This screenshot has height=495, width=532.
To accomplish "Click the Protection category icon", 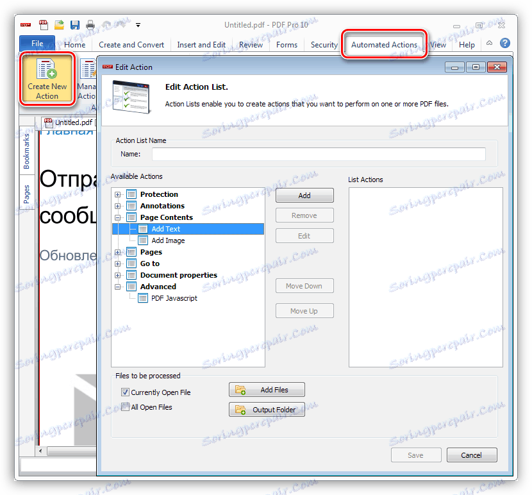I will pyautogui.click(x=131, y=194).
